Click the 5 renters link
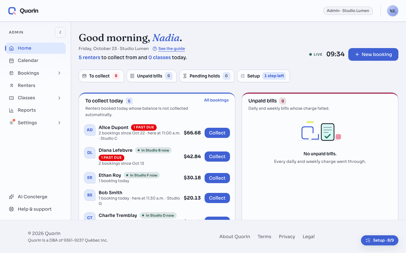The height and width of the screenshot is (253, 406). tap(89, 58)
